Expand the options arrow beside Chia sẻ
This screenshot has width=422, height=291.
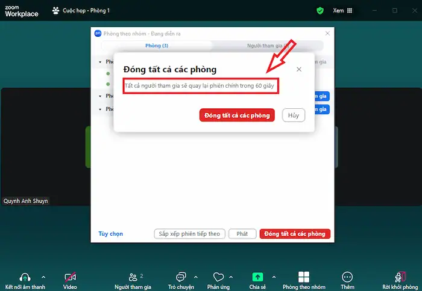(274, 277)
